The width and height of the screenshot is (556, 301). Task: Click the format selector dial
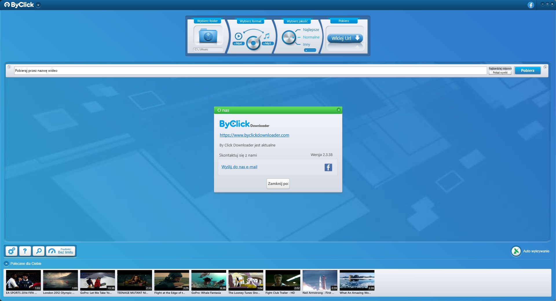pos(253,43)
